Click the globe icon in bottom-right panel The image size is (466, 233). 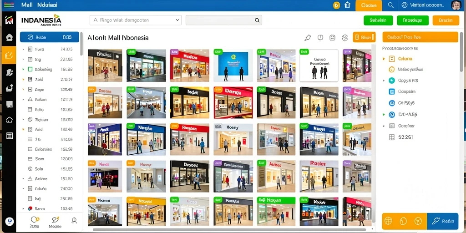(389, 221)
